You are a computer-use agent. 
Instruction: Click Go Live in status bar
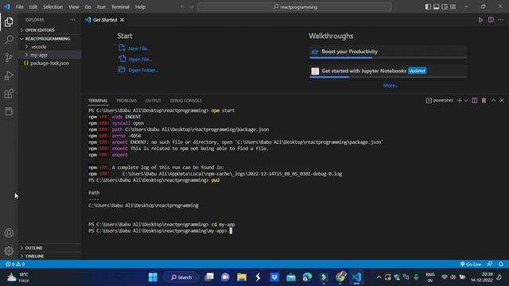pos(471,265)
